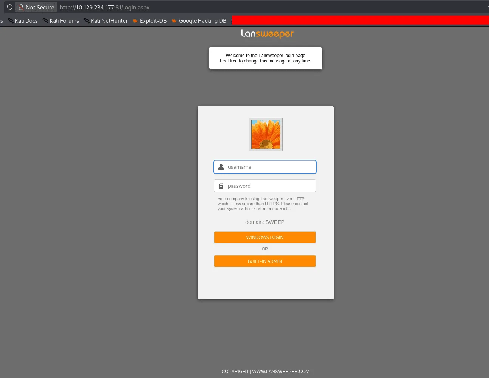The image size is (489, 378).
Task: Click the shield tracking protection icon
Action: (x=10, y=7)
